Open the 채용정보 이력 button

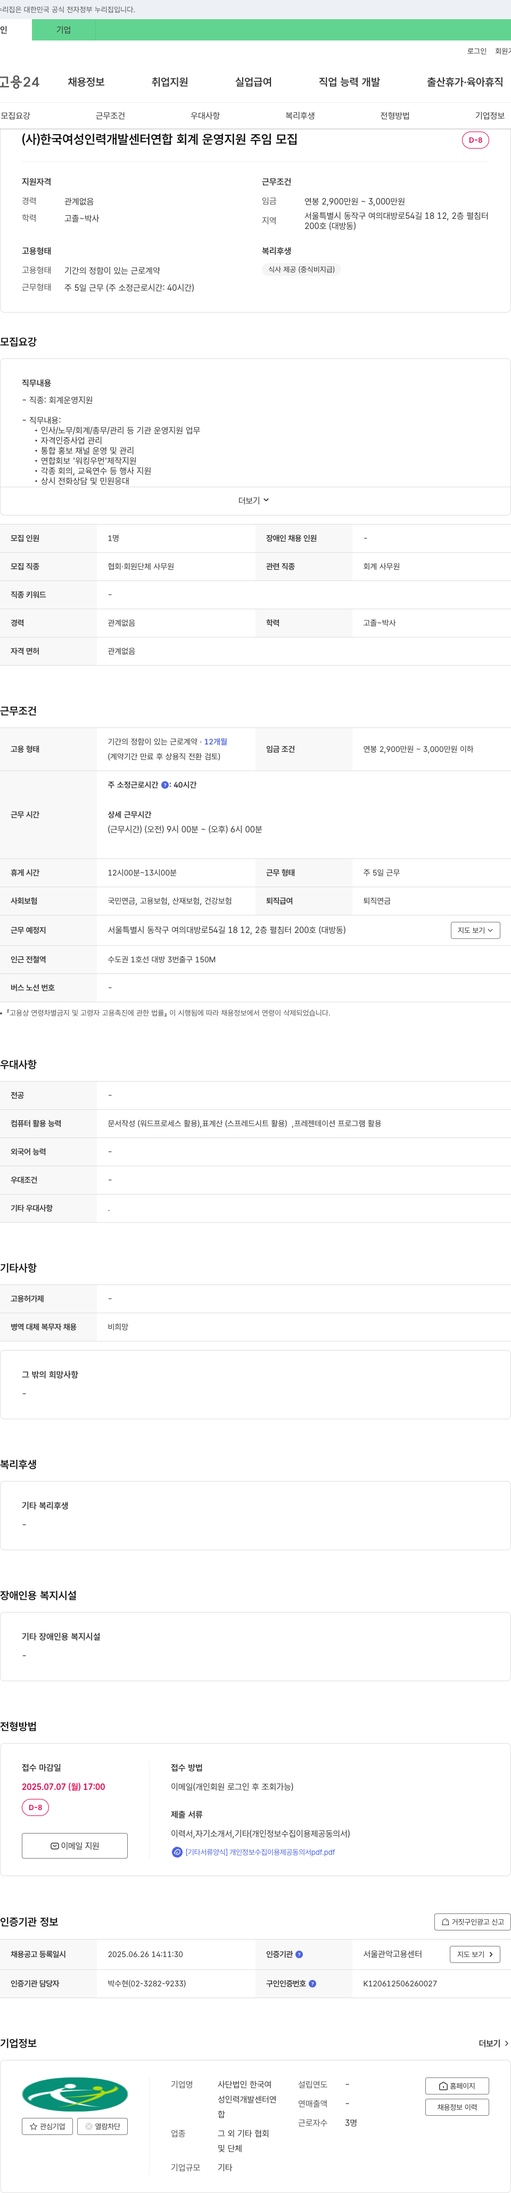tap(457, 2107)
